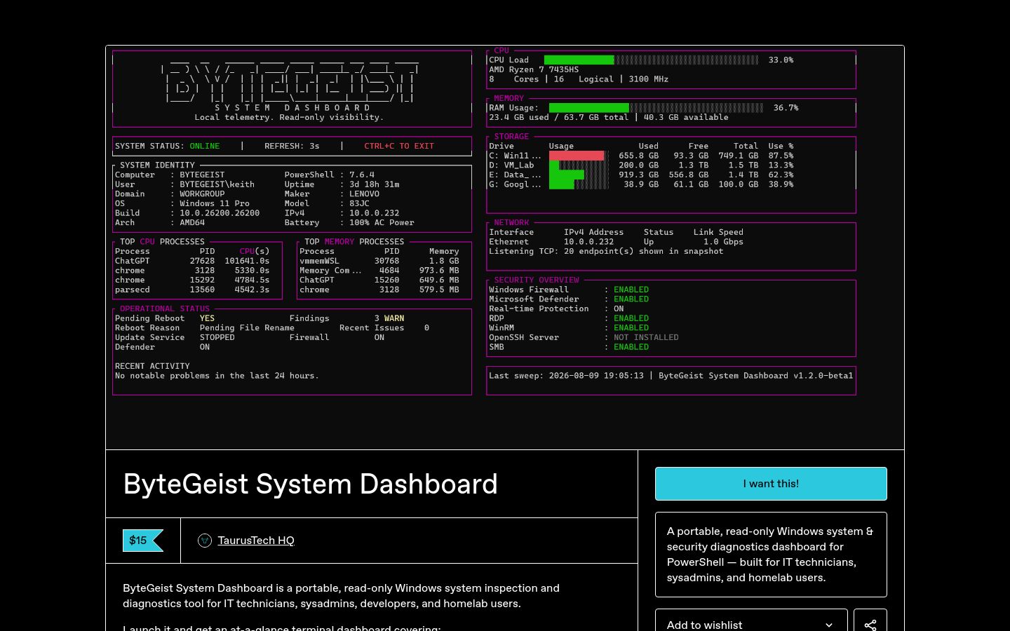
Task: Click the summary starting "A portable, read-only Windows system"
Action: coord(771,555)
